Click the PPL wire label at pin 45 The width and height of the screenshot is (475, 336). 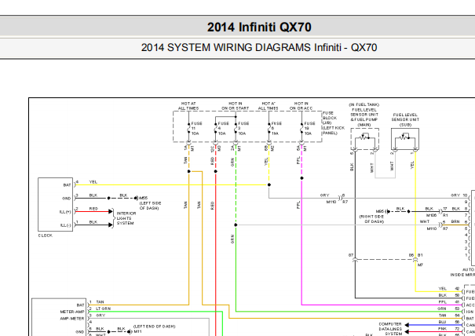coord(442,302)
